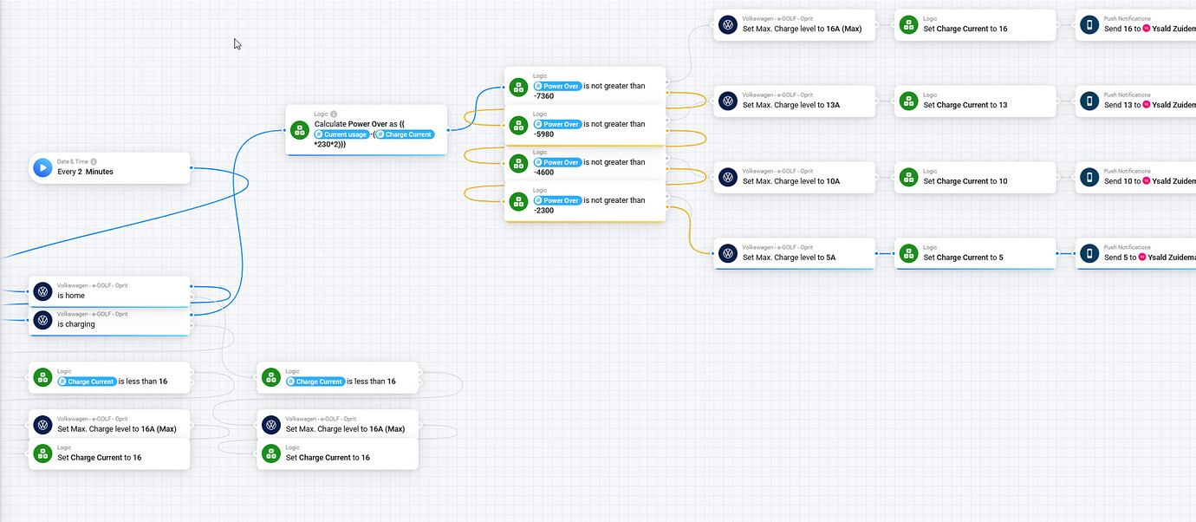Select the Charge Current tag in Calculate card
The image size is (1196, 522).
tap(404, 134)
